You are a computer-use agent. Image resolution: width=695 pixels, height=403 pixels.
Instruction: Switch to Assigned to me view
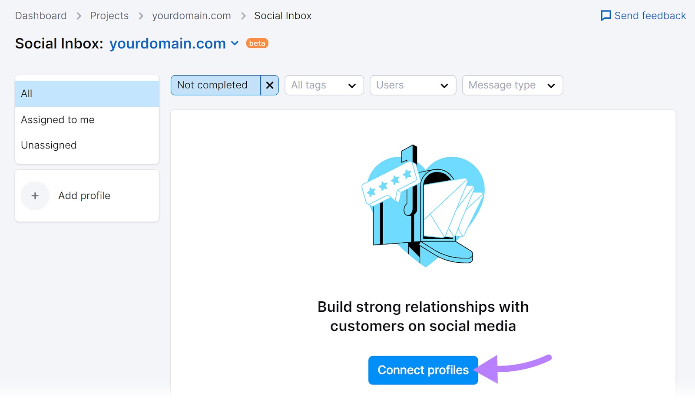(x=58, y=120)
